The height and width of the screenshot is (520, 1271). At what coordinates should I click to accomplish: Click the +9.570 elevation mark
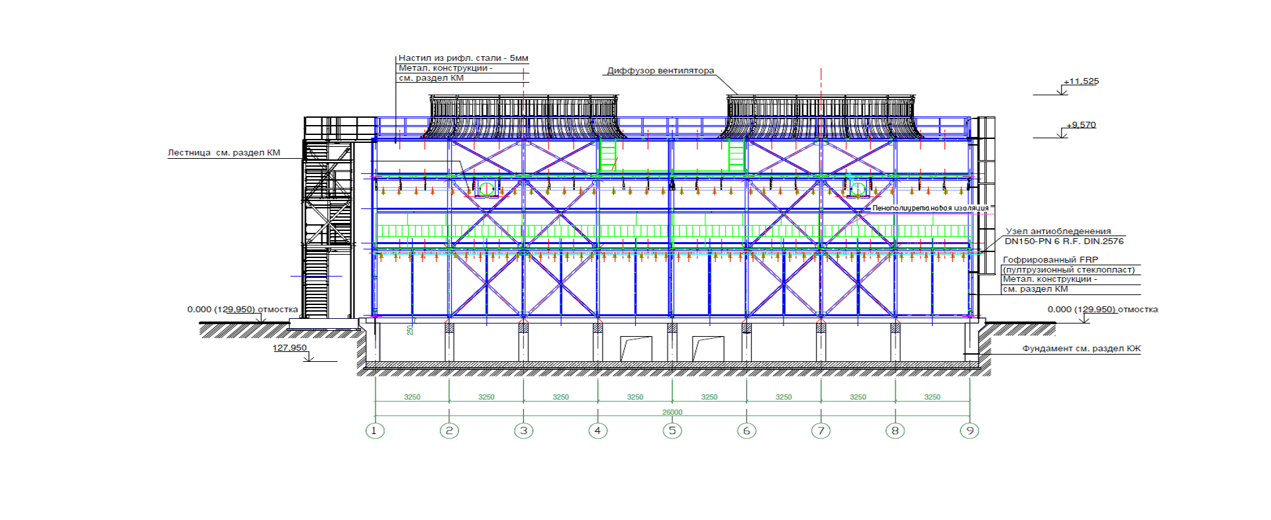coord(1081,124)
